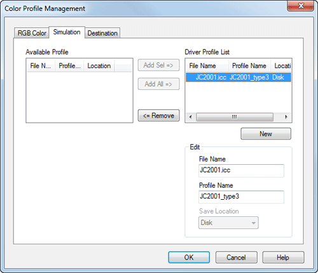This screenshot has height=273, width=318.
Task: Click the scrollbar right arrow in Driver list
Action: [x=286, y=117]
